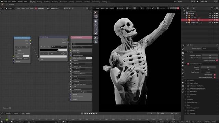Image resolution: width=219 pixels, height=123 pixels.
Task: Open the File menu
Action: (5, 1)
